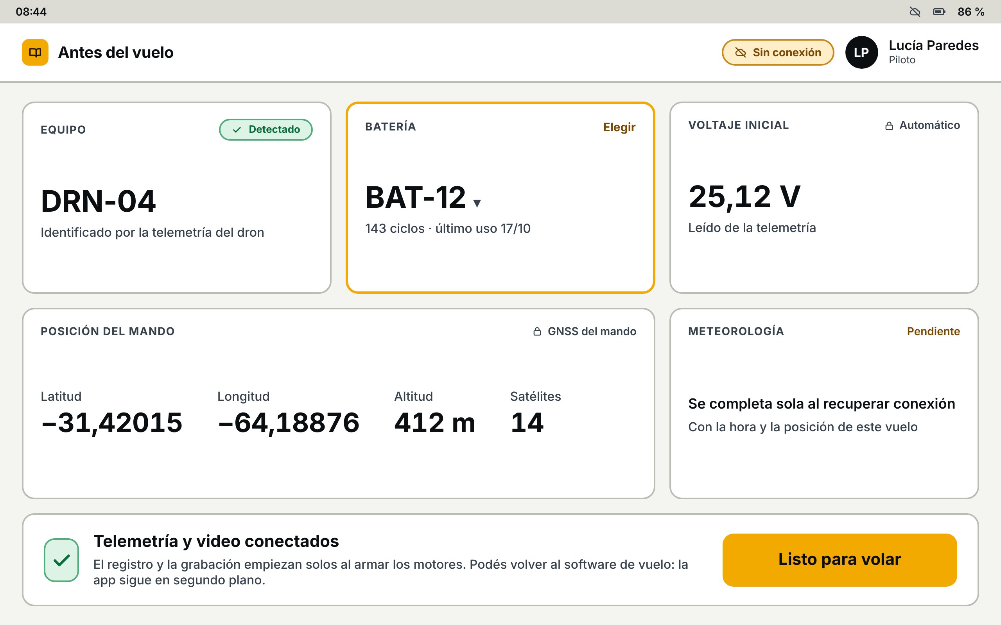The image size is (1001, 625).
Task: Click the Sin conexión status pill
Action: (x=778, y=52)
